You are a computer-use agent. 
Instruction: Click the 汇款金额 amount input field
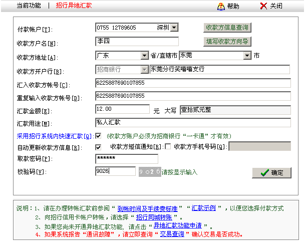122,109
